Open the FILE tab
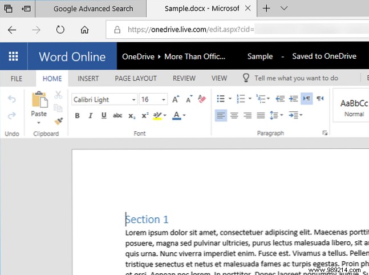This screenshot has height=275, width=369. 16,79
